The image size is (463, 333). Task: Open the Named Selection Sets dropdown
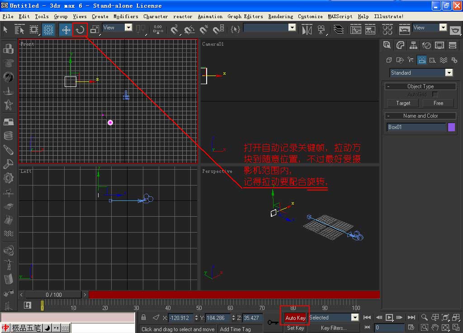click(269, 28)
